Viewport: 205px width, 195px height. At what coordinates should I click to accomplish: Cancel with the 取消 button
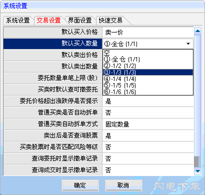pyautogui.click(x=123, y=185)
